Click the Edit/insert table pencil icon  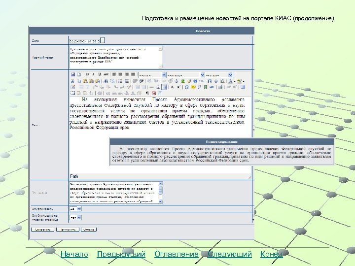72,87
